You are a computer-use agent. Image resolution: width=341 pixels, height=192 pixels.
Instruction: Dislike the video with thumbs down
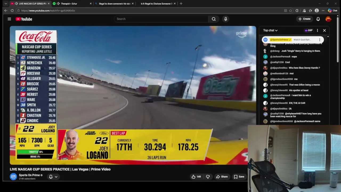(x=208, y=177)
